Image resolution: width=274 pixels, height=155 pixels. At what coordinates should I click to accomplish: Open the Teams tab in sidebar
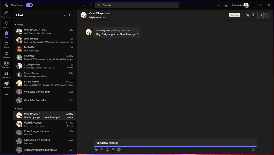(6, 45)
